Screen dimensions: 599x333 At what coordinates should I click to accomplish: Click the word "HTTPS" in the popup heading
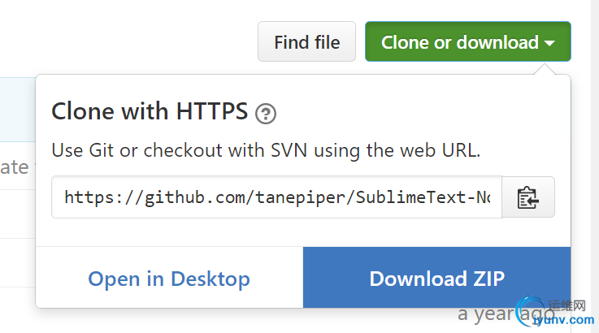pos(211,112)
